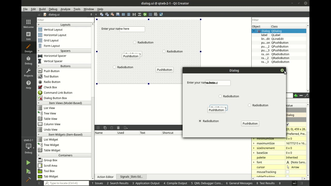Collapse the Spacers widget category
The height and width of the screenshot is (186, 331).
(39, 51)
